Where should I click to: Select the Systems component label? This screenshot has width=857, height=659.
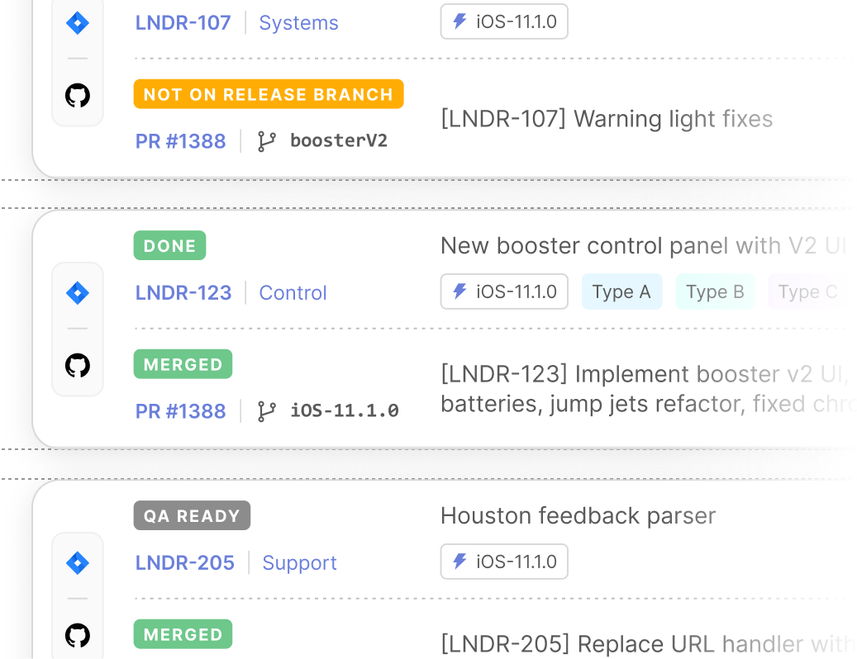click(298, 23)
